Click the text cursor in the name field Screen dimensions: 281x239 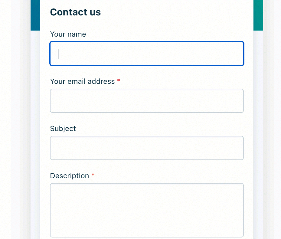(x=58, y=54)
